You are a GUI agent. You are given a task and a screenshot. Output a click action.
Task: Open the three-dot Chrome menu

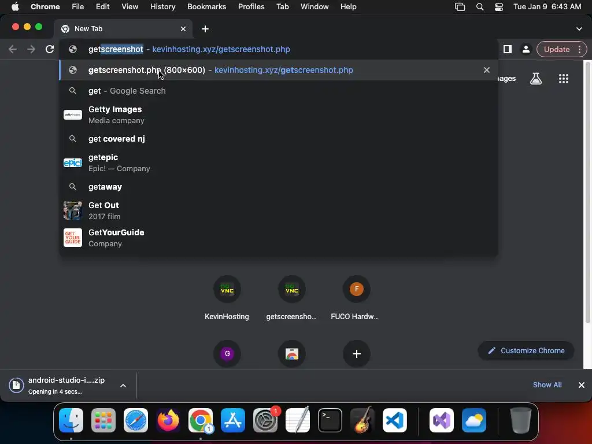pyautogui.click(x=579, y=49)
